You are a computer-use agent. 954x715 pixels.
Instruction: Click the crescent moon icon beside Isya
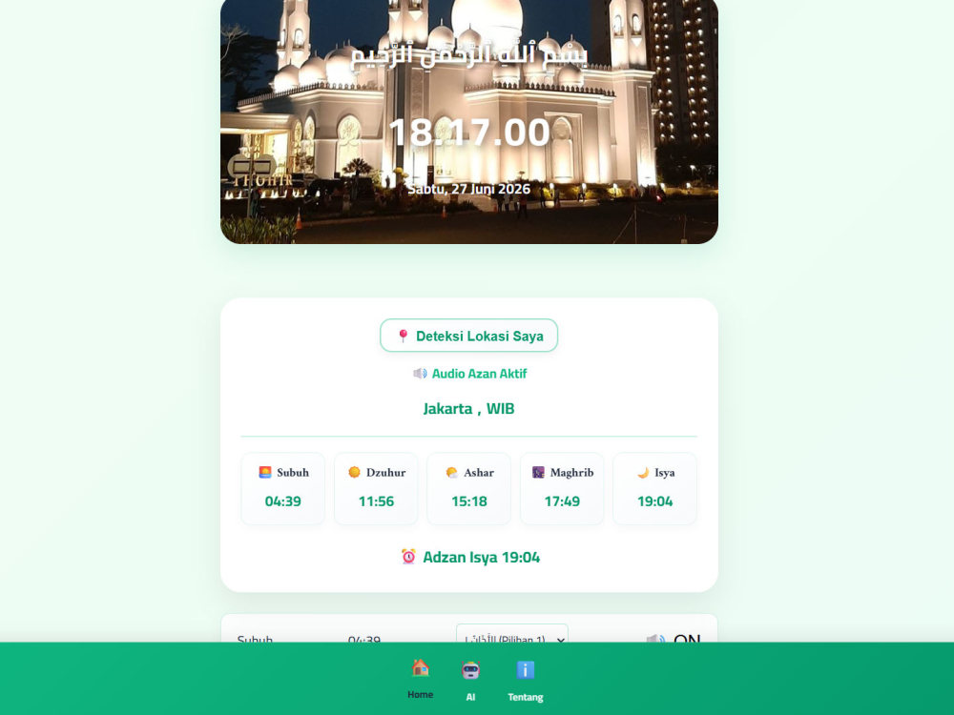click(642, 473)
